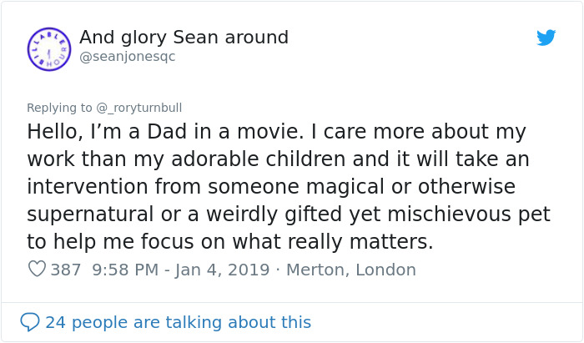Click the "Jan 4, 2019" date
This screenshot has height=343, width=584.
pos(224,270)
